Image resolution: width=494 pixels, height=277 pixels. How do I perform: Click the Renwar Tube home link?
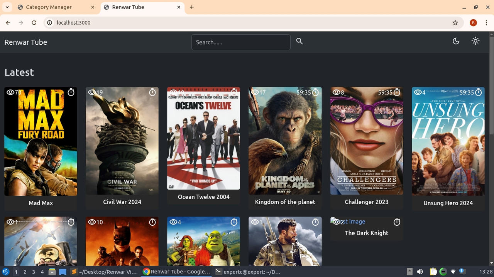click(x=26, y=42)
